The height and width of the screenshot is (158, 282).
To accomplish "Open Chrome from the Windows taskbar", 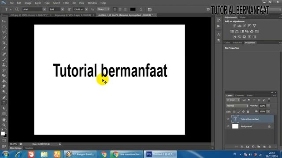I will click(x=104, y=154).
